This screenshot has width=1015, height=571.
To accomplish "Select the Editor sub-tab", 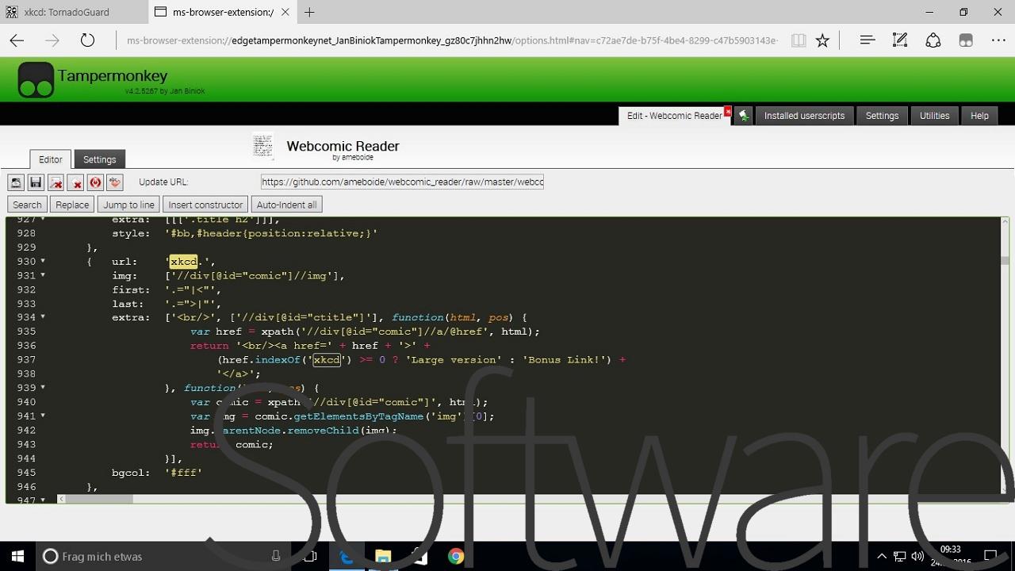I will point(51,159).
